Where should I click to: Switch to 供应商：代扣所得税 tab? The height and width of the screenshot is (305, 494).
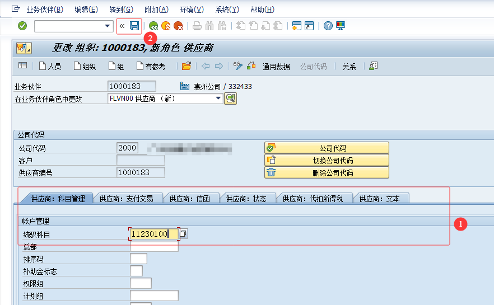click(316, 198)
